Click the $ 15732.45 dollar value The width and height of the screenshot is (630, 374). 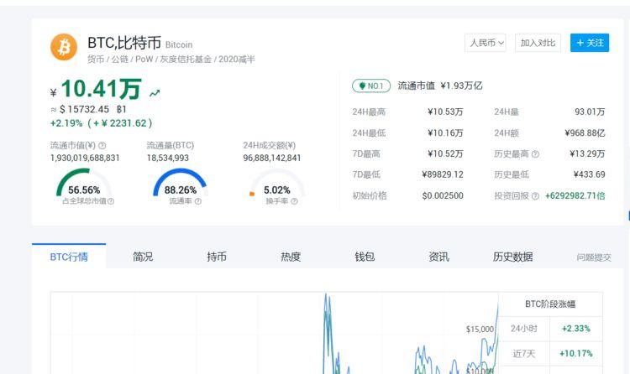point(84,109)
